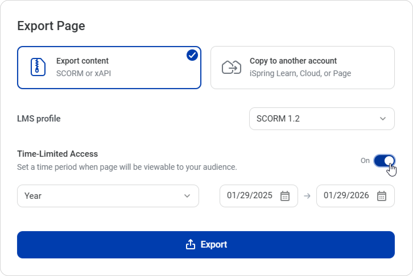This screenshot has height=276, width=413.
Task: Open the SCORM 1.2 LMS profile dropdown
Action: tap(322, 119)
